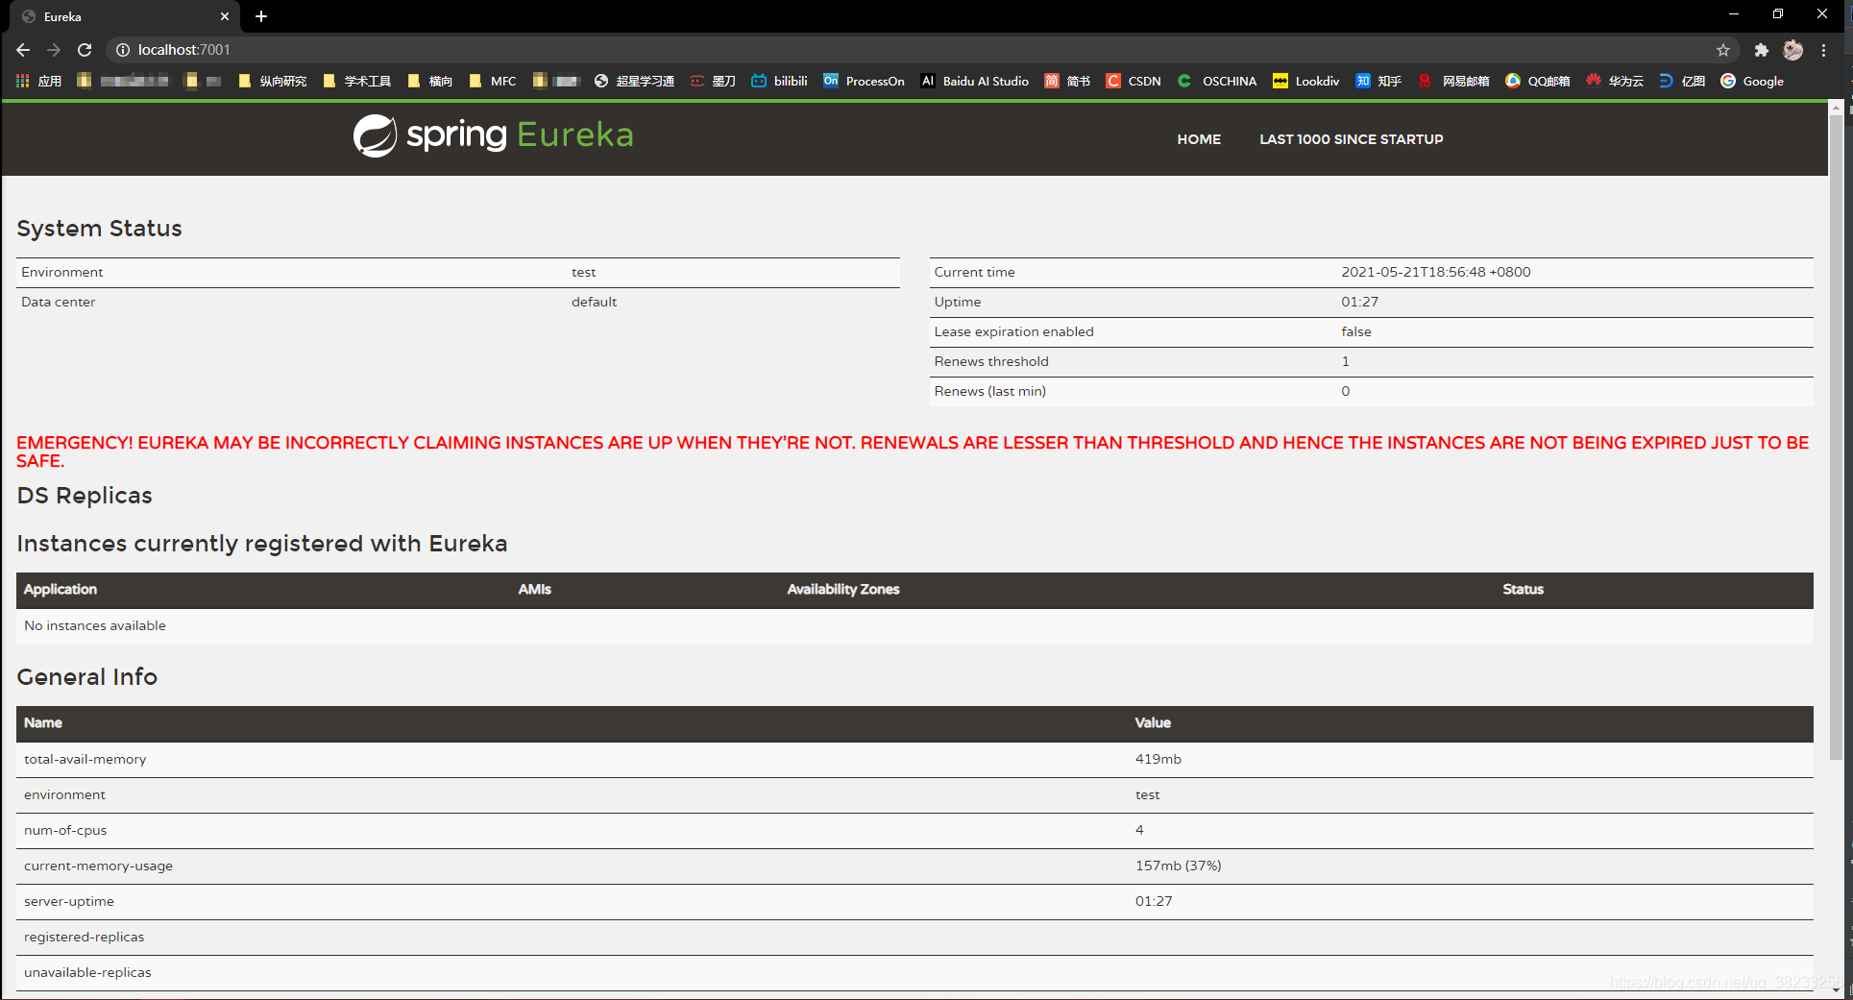Open the QQ邮箱 bookmark
Image resolution: width=1853 pixels, height=1000 pixels.
coord(1538,81)
